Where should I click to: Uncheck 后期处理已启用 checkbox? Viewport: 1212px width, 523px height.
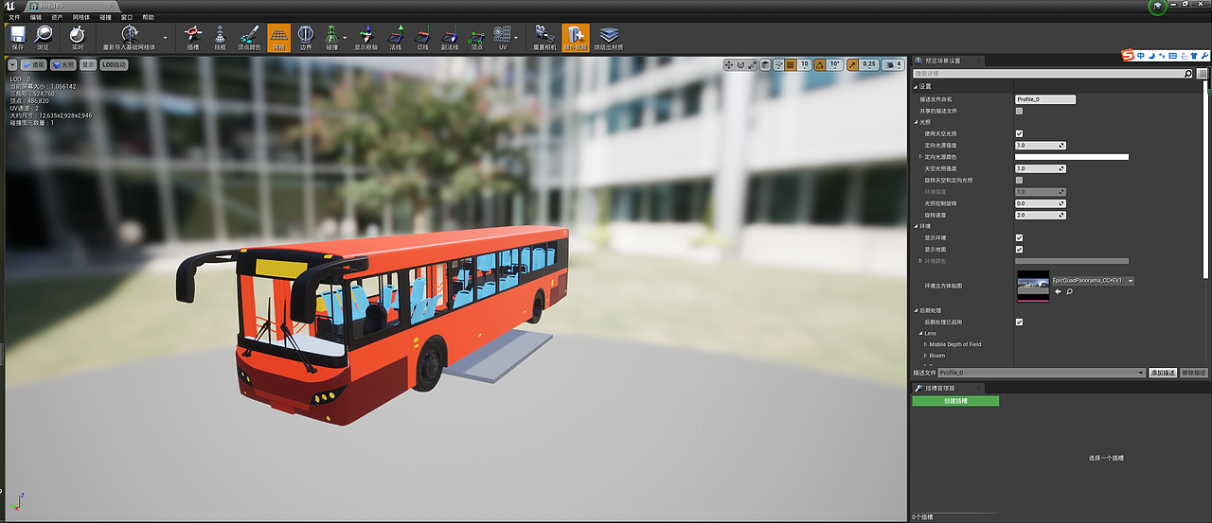[x=1019, y=322]
